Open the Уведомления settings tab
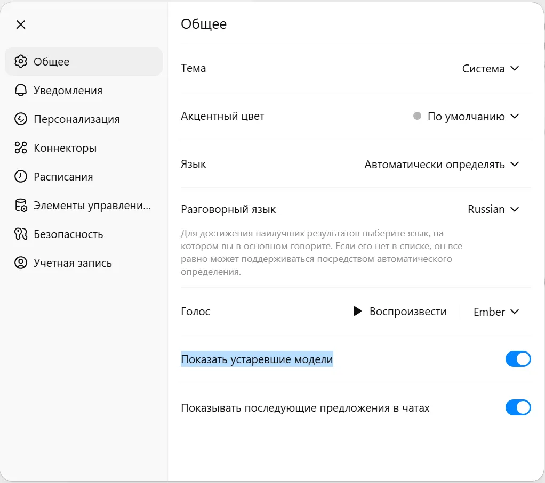Image resolution: width=545 pixels, height=483 pixels. coord(68,91)
